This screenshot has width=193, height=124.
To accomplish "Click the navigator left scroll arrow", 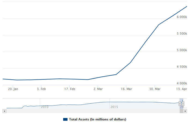I will 4,111.
